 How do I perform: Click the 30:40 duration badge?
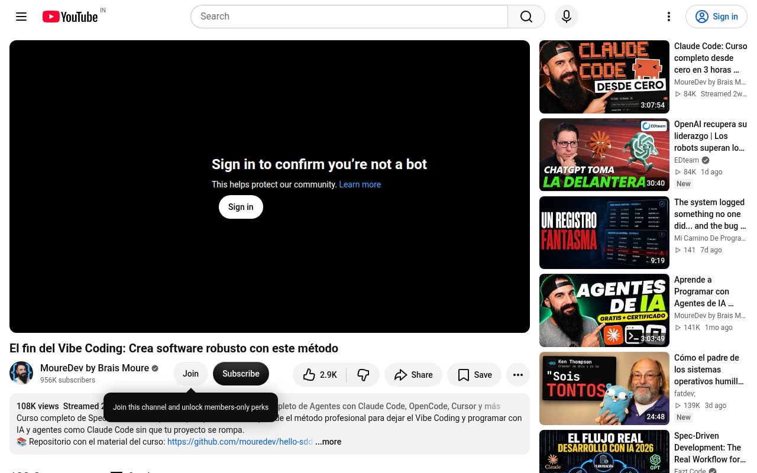655,183
